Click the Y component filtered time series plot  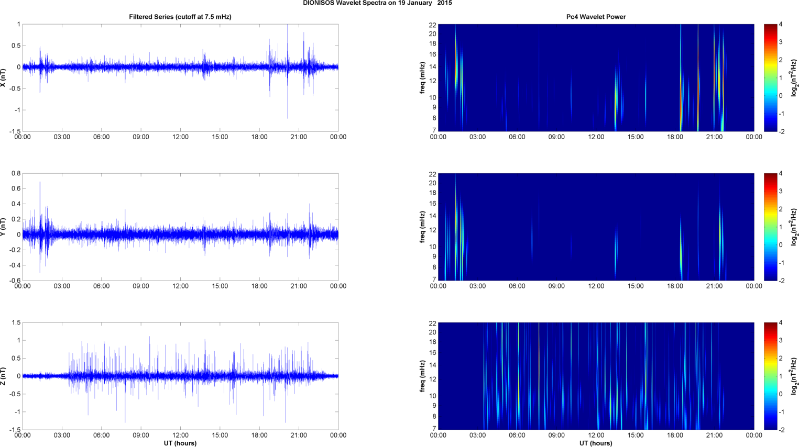pos(180,227)
